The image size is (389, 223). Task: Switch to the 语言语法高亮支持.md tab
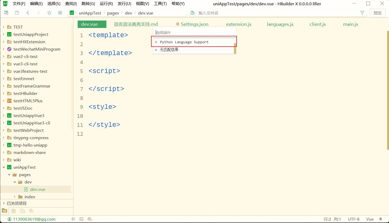(x=136, y=24)
